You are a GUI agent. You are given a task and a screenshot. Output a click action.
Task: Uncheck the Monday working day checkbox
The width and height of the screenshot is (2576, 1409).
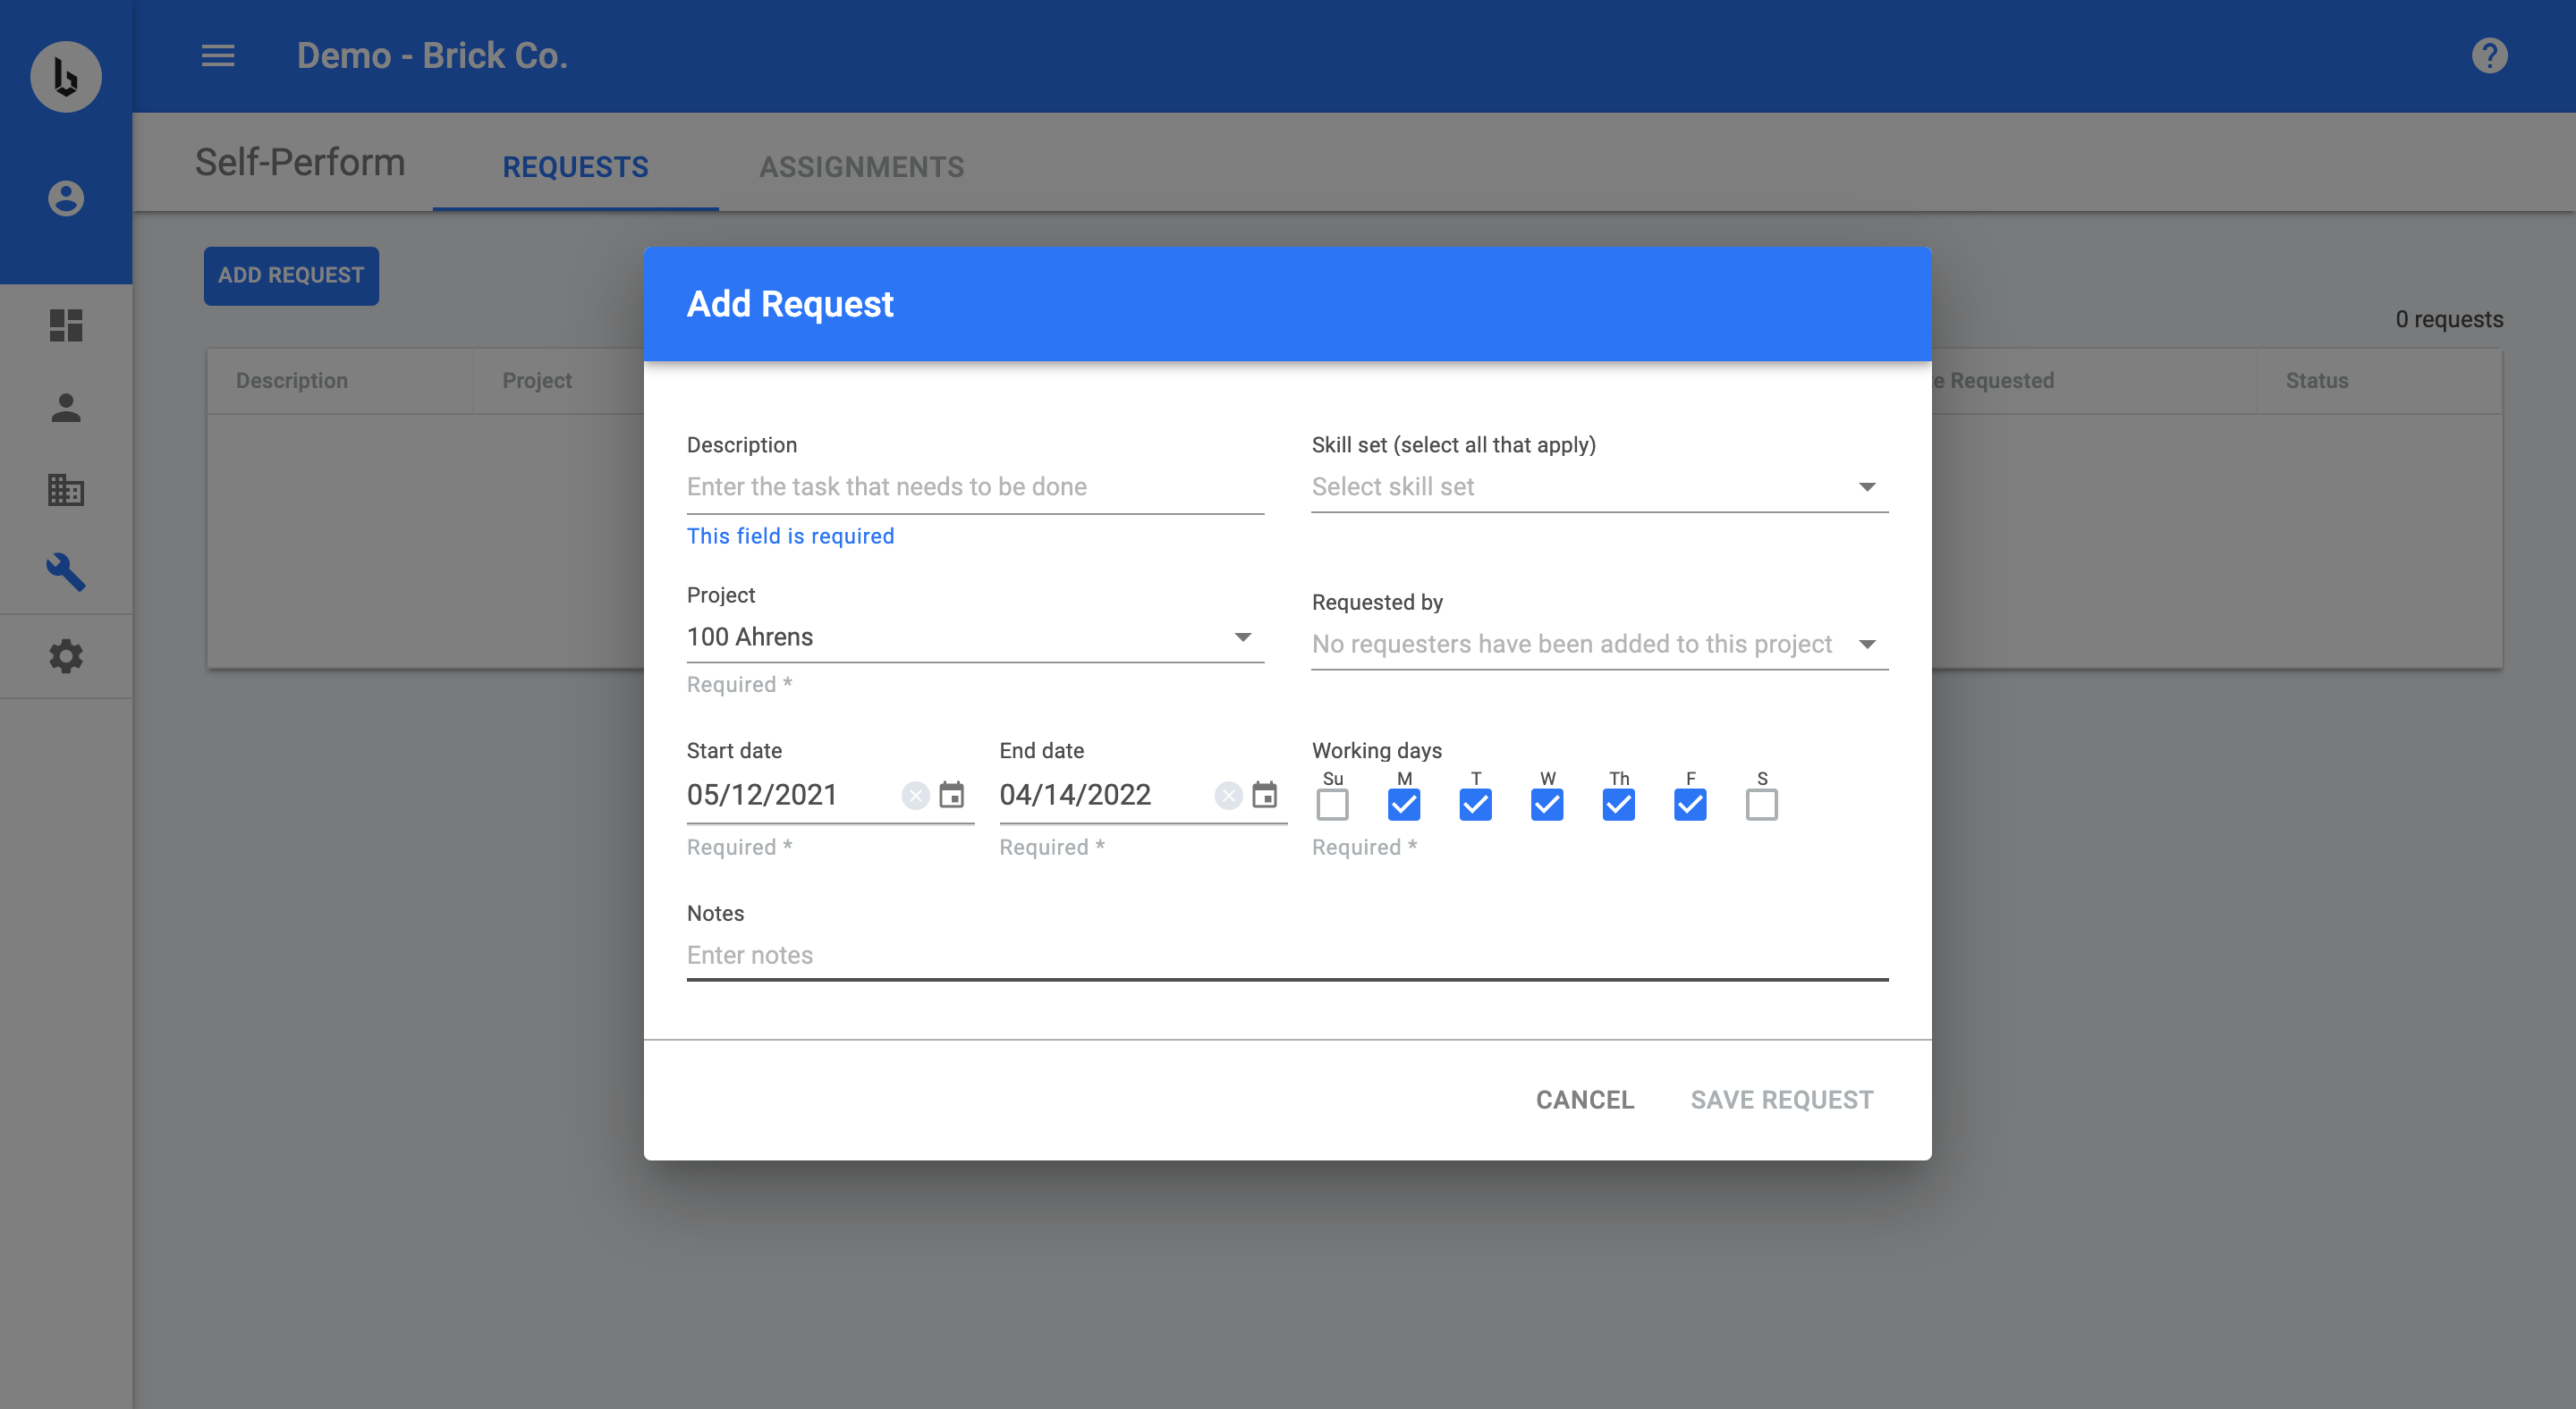1404,805
